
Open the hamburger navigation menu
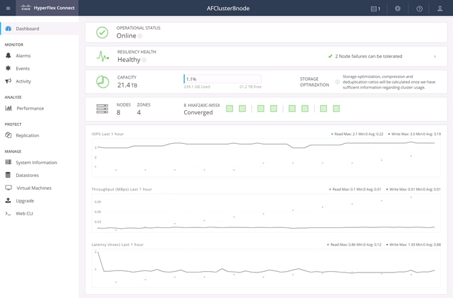tap(8, 8)
